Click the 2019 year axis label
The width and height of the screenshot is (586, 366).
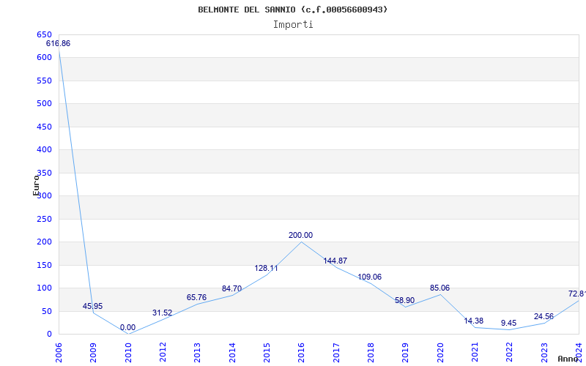click(405, 353)
